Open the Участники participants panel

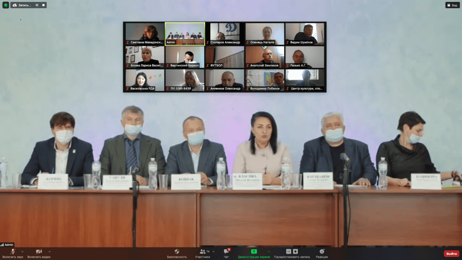[202, 253]
